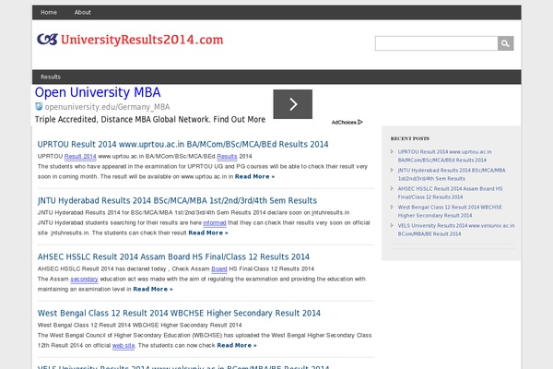Click the 'Results' inline link in UPRTOU excerpt
The image size is (553, 369).
point(227,157)
